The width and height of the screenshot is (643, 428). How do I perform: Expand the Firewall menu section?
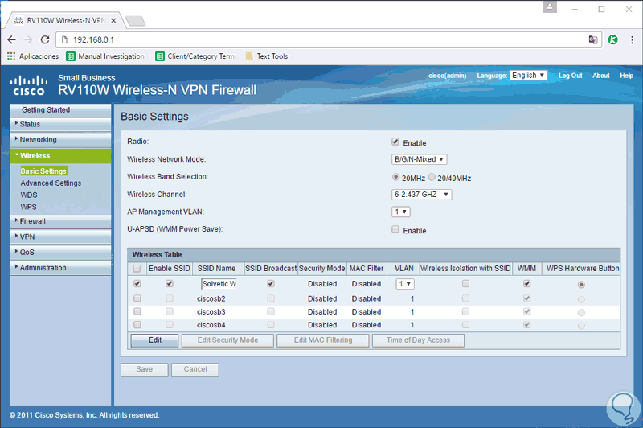coord(60,221)
